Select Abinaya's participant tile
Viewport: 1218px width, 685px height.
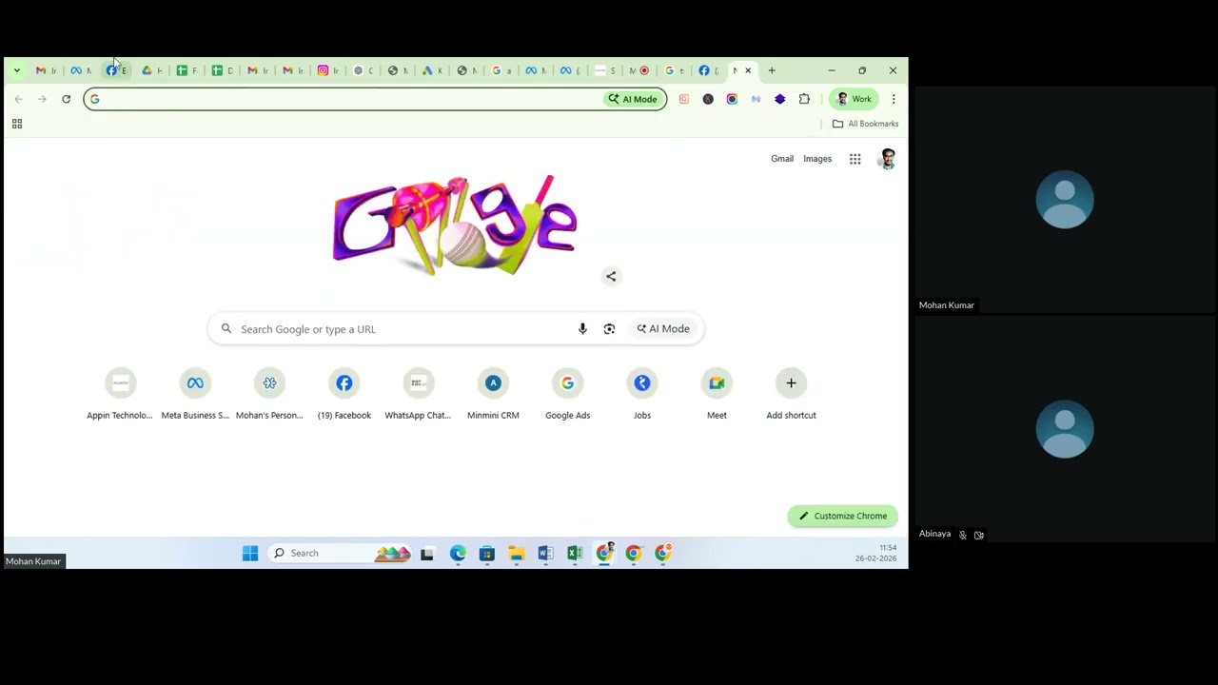pyautogui.click(x=1065, y=430)
